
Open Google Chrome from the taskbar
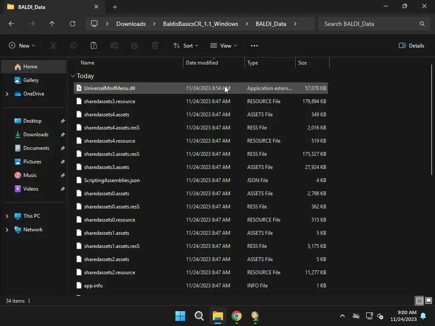click(237, 316)
